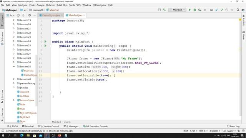Toggle the Ant Build side panel

pos(243,20)
